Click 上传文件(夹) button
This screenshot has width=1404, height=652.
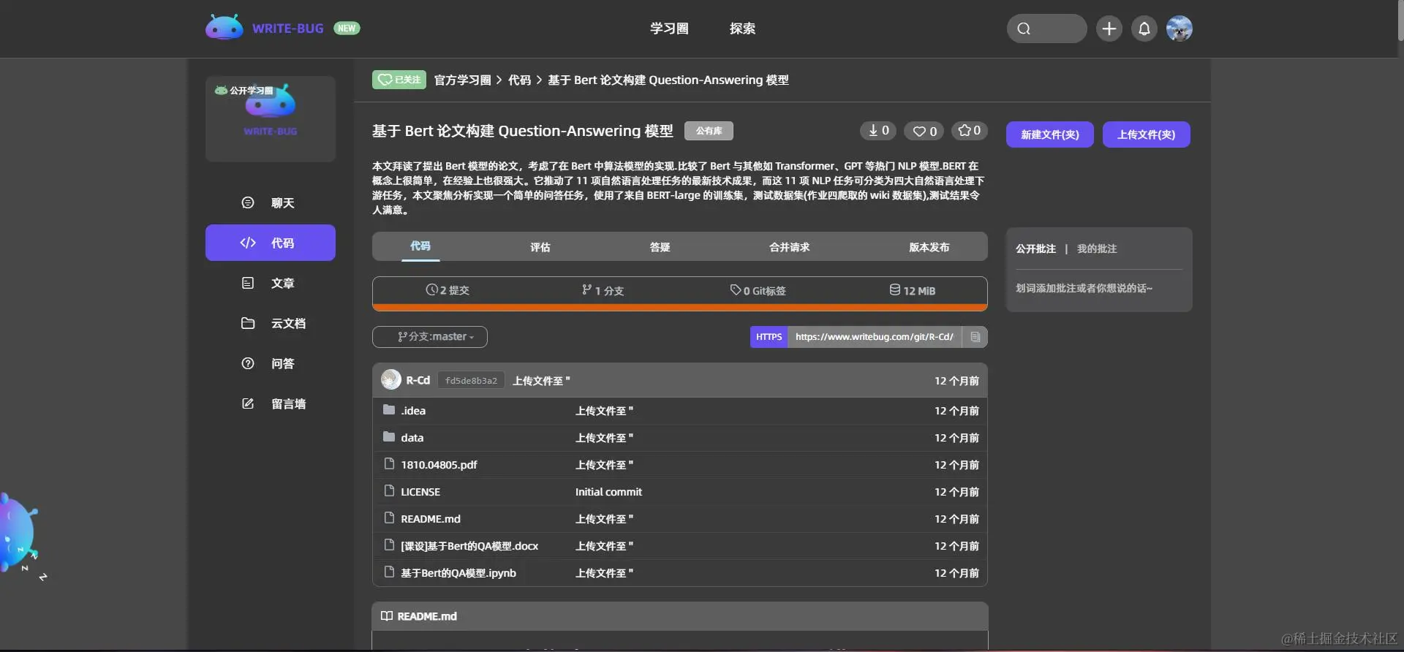point(1147,134)
